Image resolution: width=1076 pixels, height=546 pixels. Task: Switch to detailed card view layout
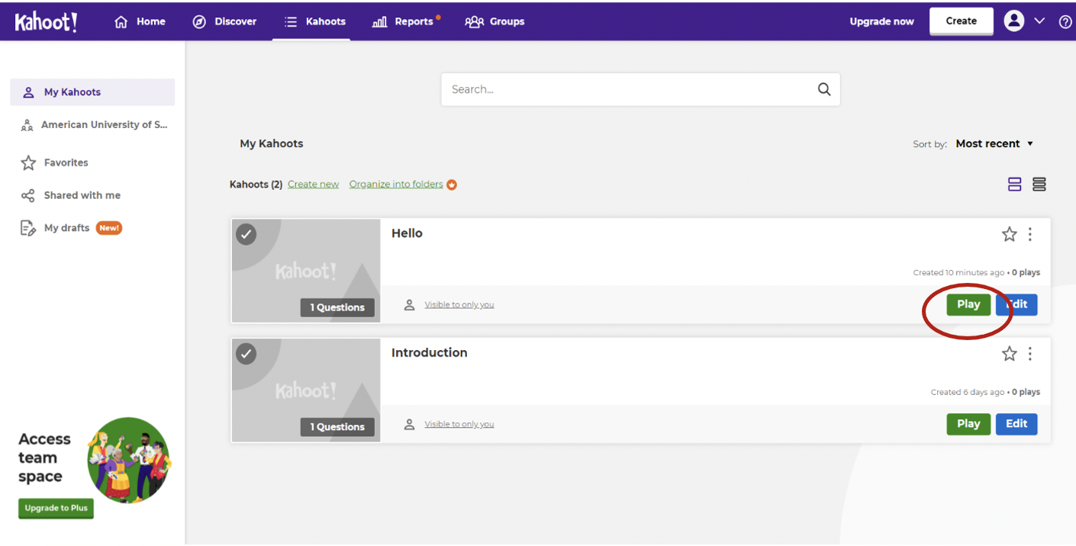pyautogui.click(x=1015, y=185)
